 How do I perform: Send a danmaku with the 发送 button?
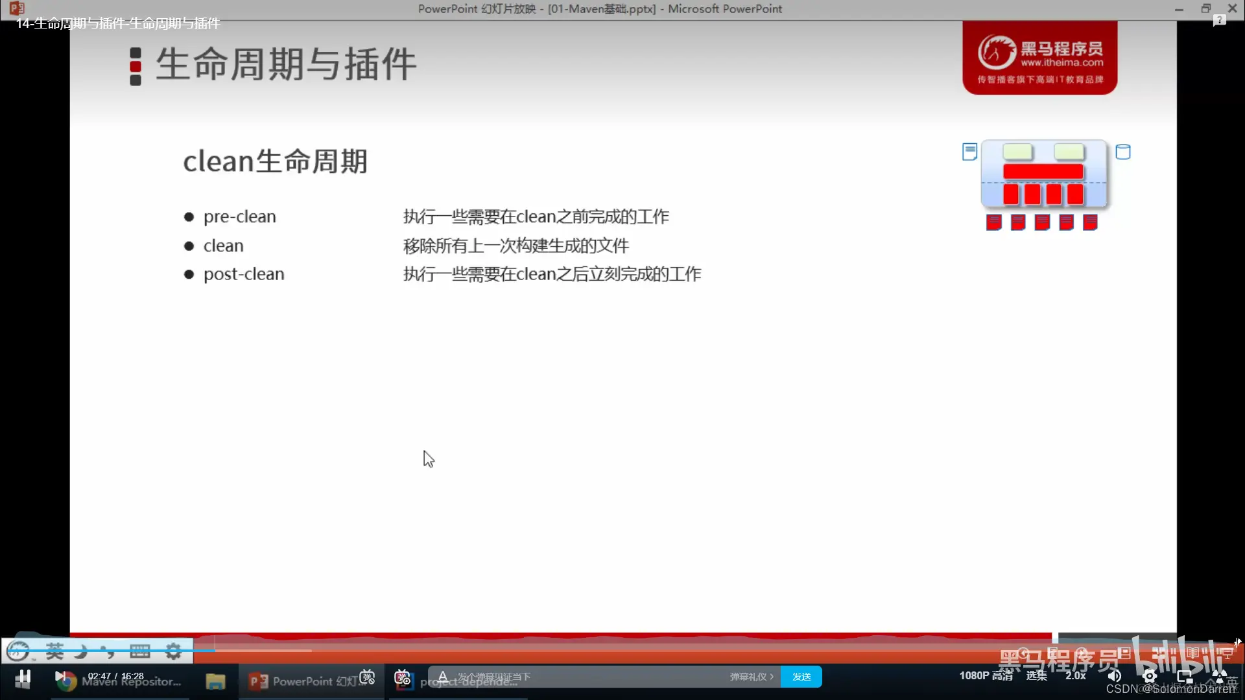point(801,676)
